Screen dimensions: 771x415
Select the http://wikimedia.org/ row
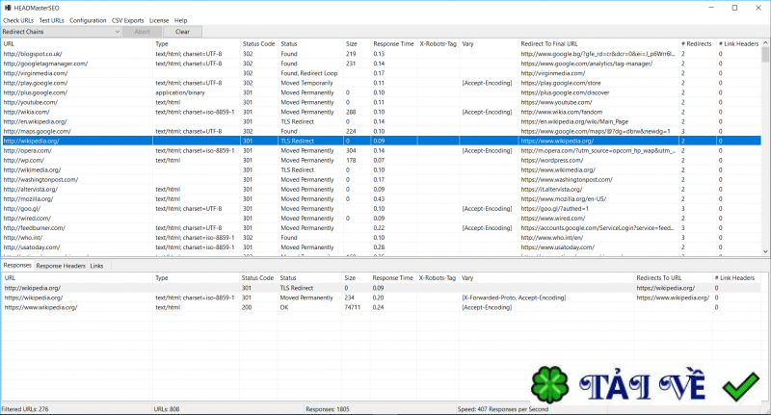click(381, 169)
